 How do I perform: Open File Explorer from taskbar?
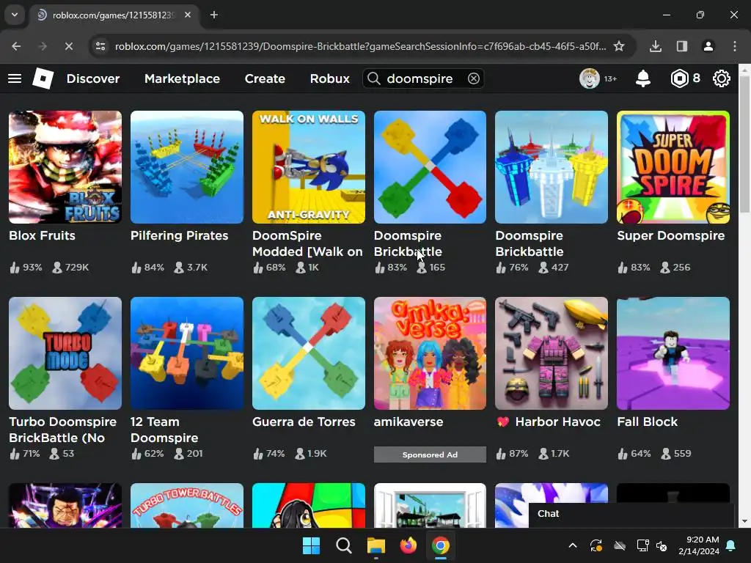pyautogui.click(x=376, y=545)
